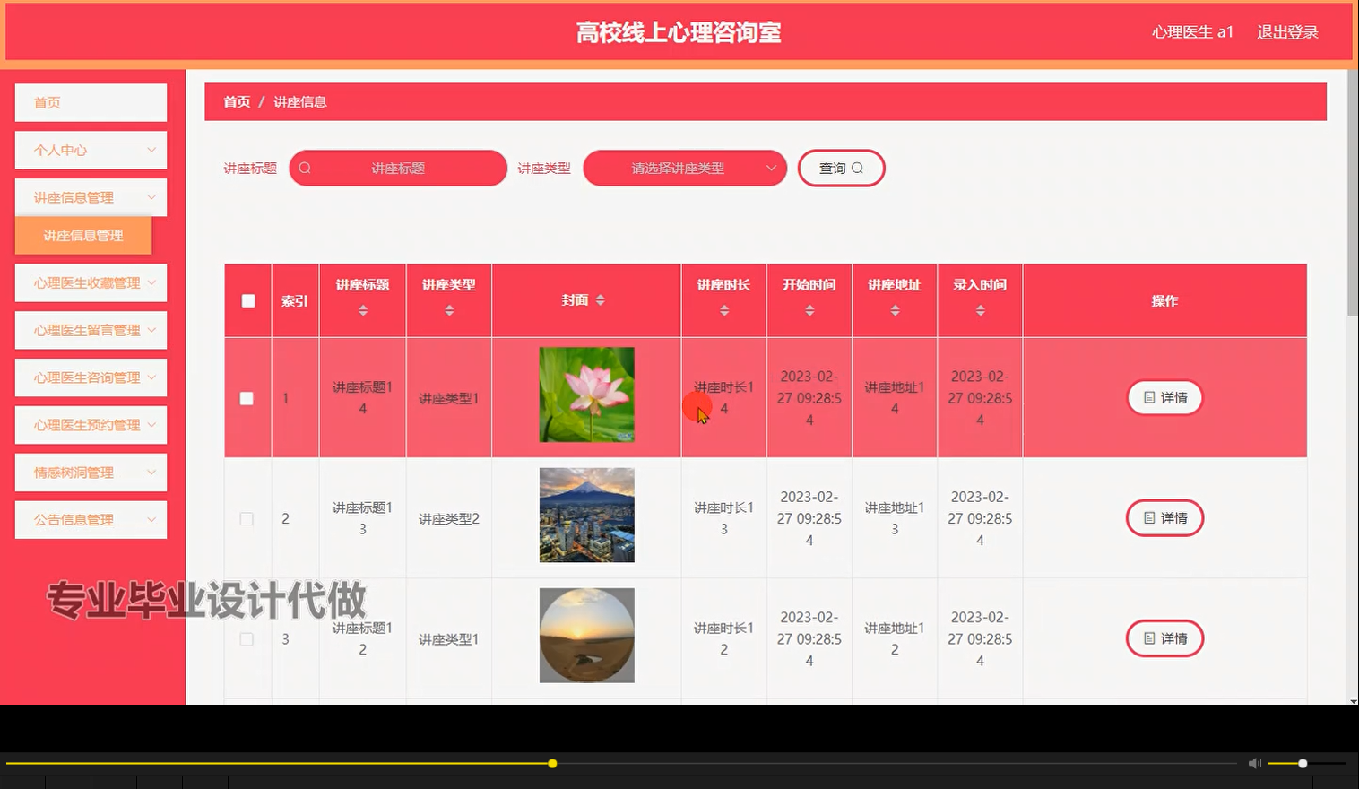Screen dimensions: 1359x789
Task: Mute the video with the speaker icon
Action: 1254,763
